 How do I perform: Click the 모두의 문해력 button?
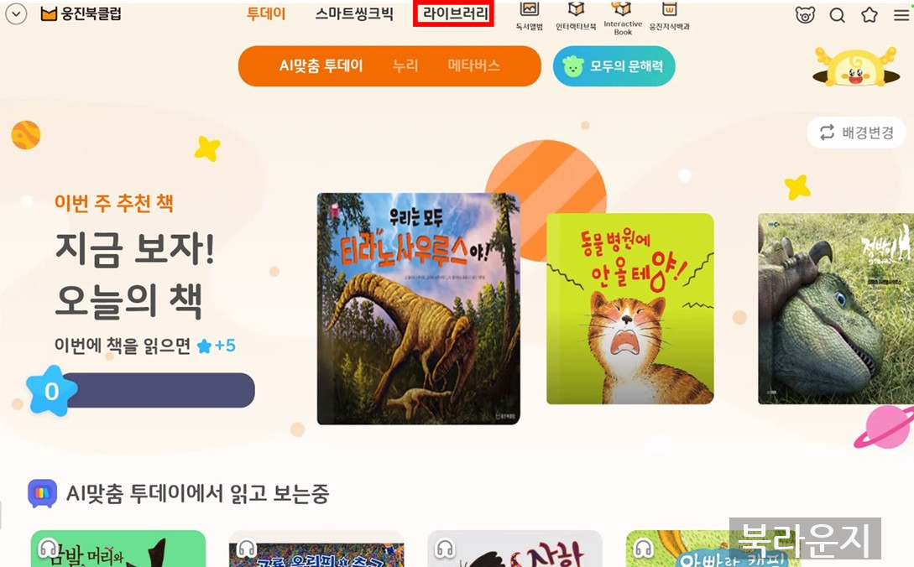(614, 66)
